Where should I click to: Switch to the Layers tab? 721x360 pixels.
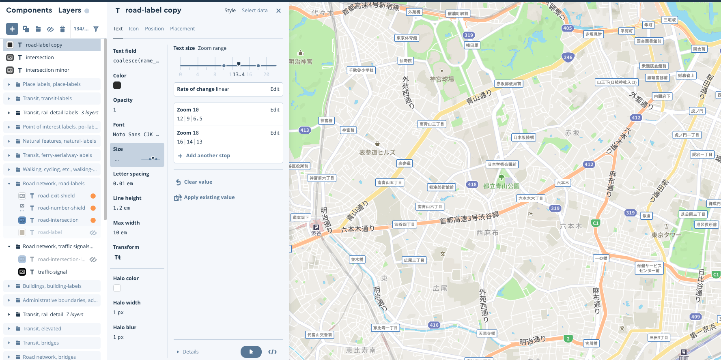coord(70,10)
